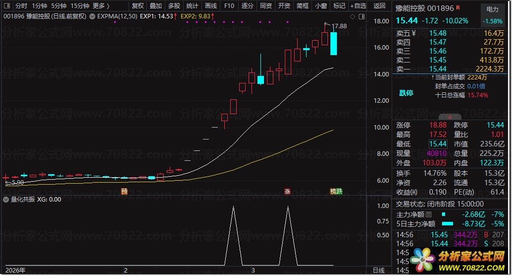Click the 电力 sector label
Image resolution: width=513 pixels, height=276 pixels.
click(492, 9)
